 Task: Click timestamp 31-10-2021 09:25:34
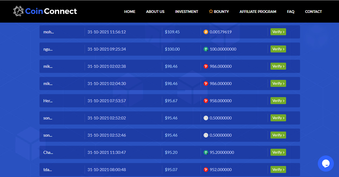(107, 49)
